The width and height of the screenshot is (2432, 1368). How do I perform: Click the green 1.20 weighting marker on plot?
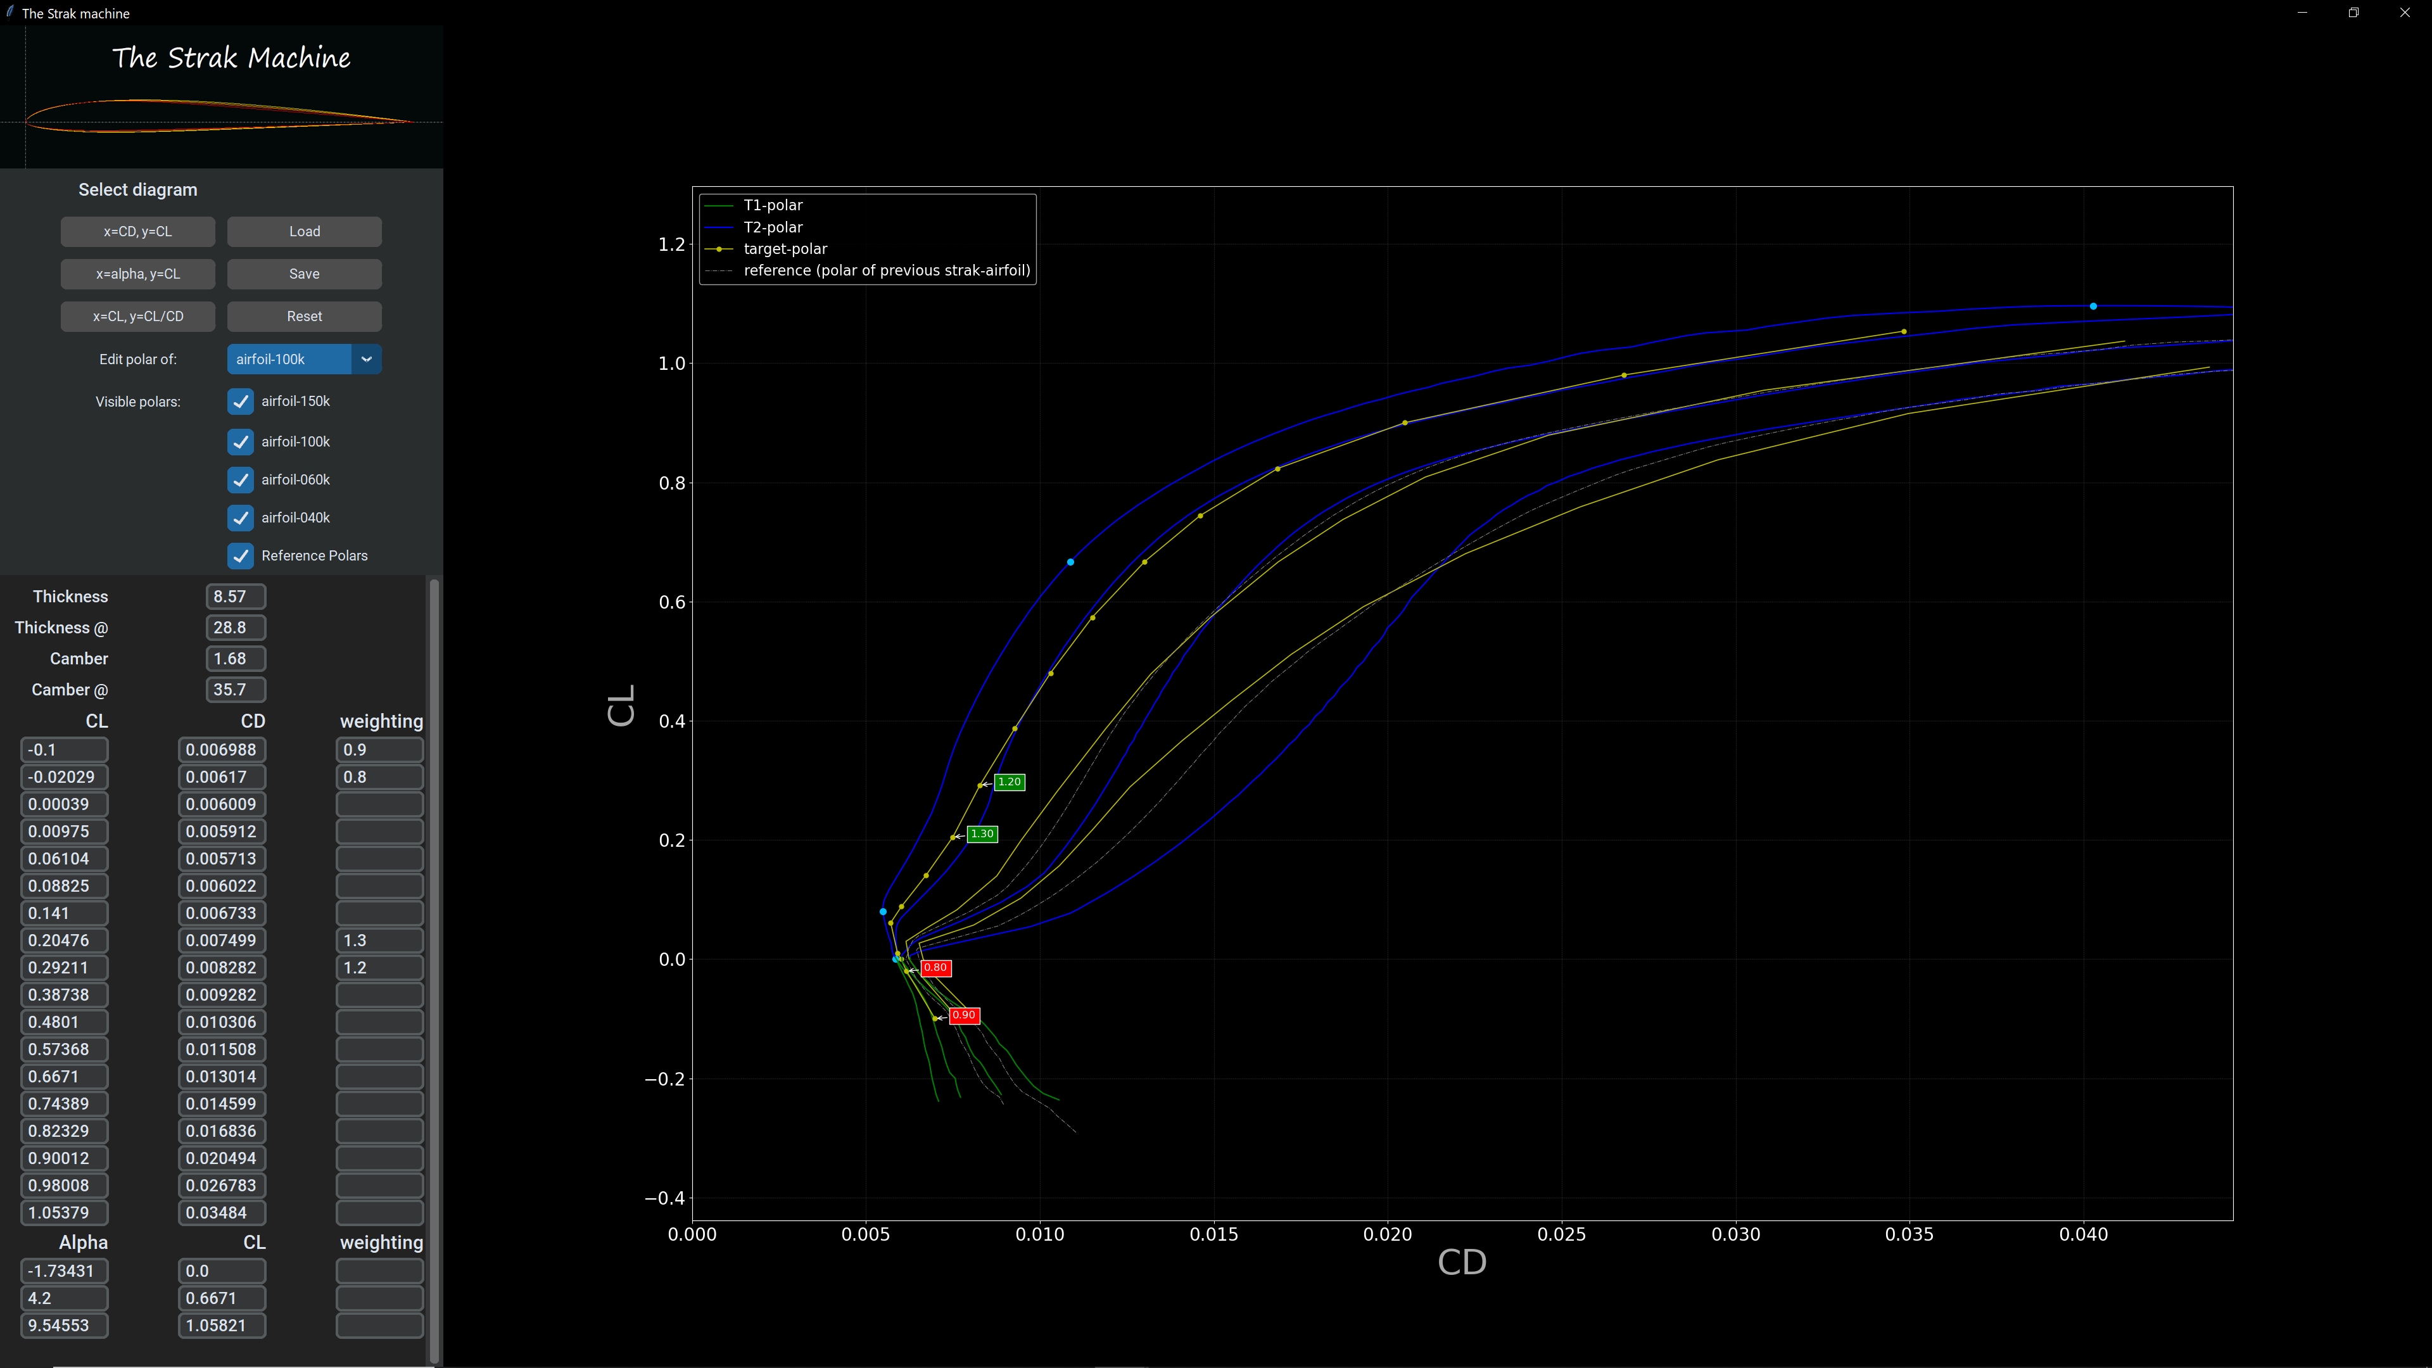(x=1010, y=782)
